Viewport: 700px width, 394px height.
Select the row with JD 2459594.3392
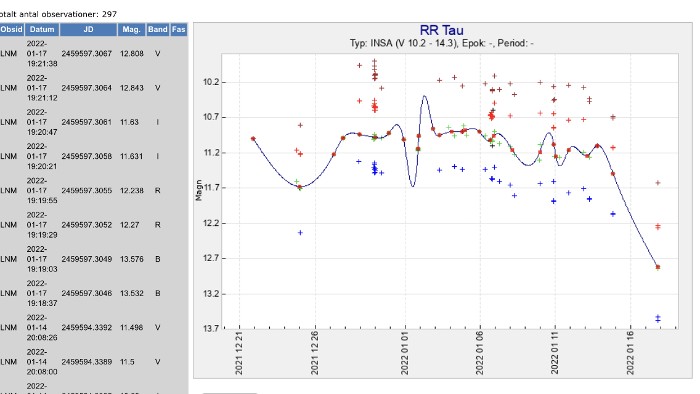coord(86,328)
